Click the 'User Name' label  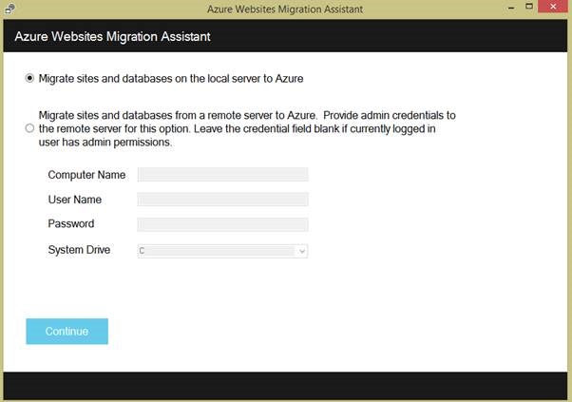point(75,200)
